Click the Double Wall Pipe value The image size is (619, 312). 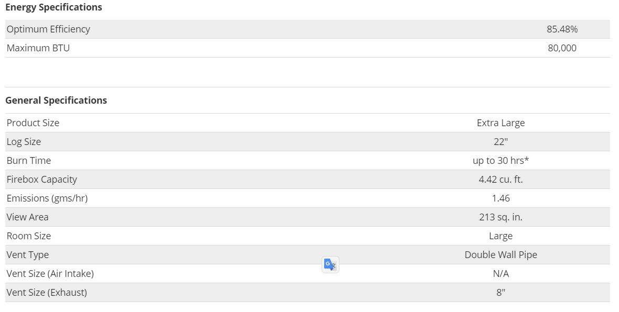pyautogui.click(x=500, y=255)
